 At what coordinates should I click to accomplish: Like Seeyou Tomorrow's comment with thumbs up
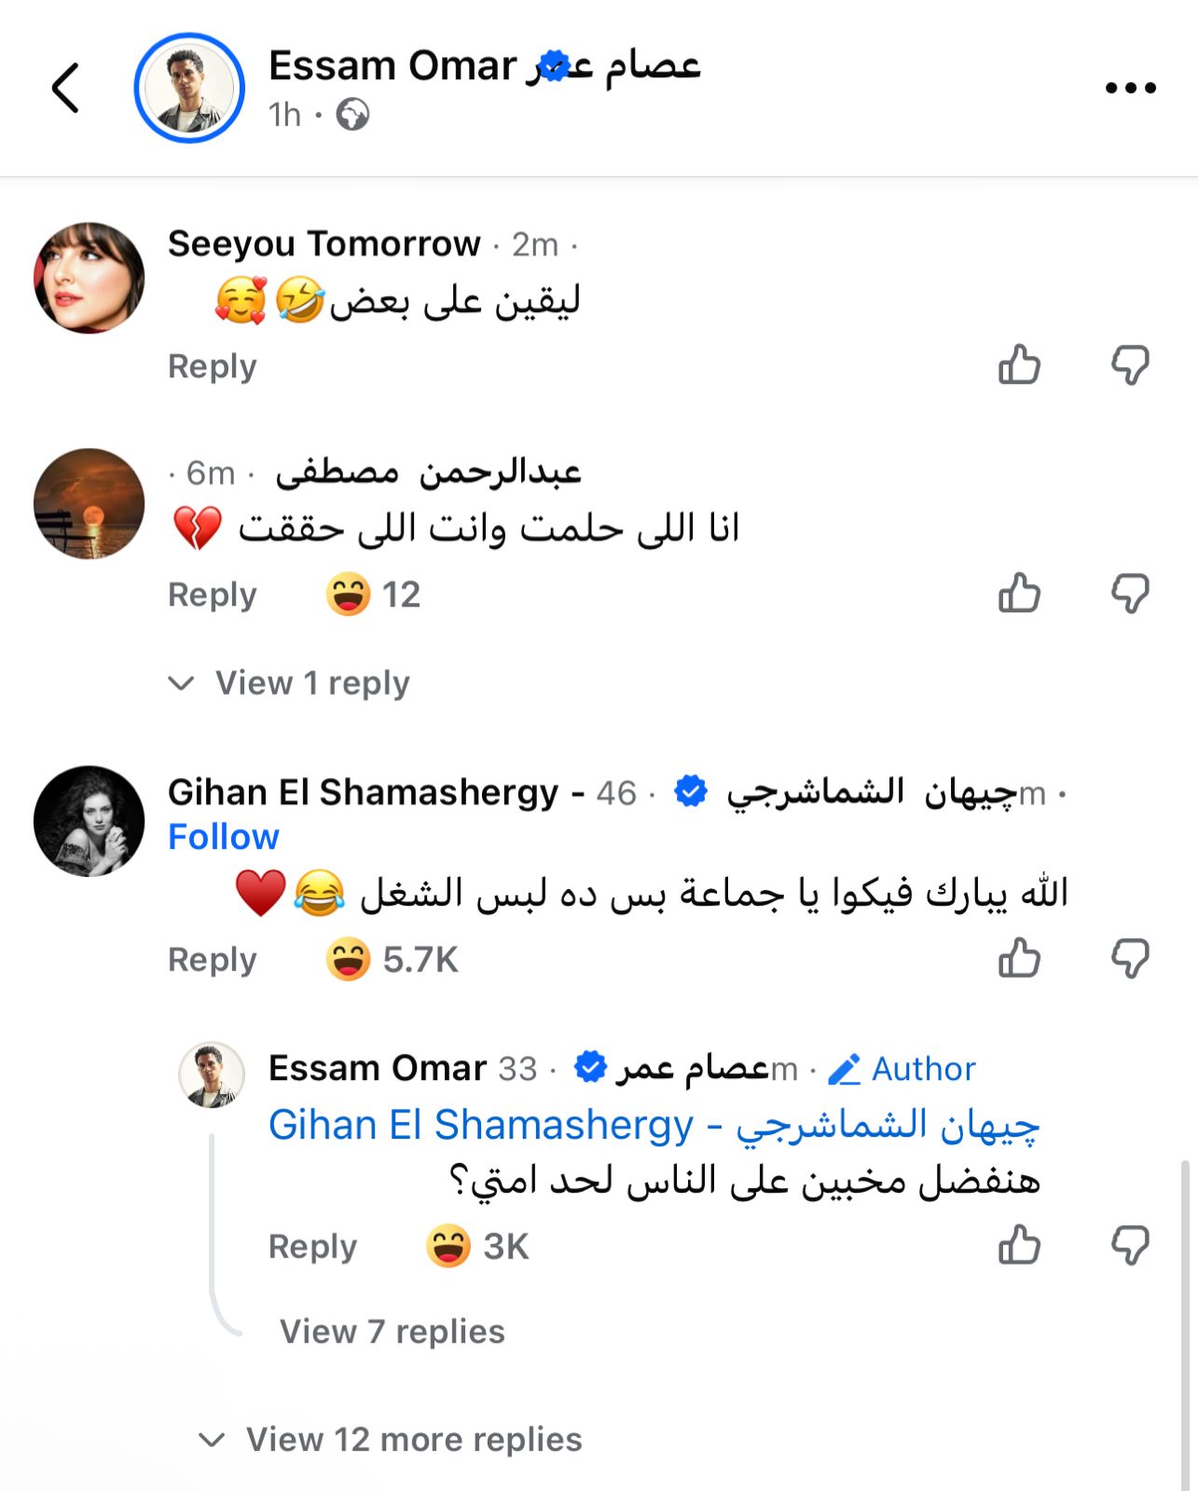(x=1019, y=365)
